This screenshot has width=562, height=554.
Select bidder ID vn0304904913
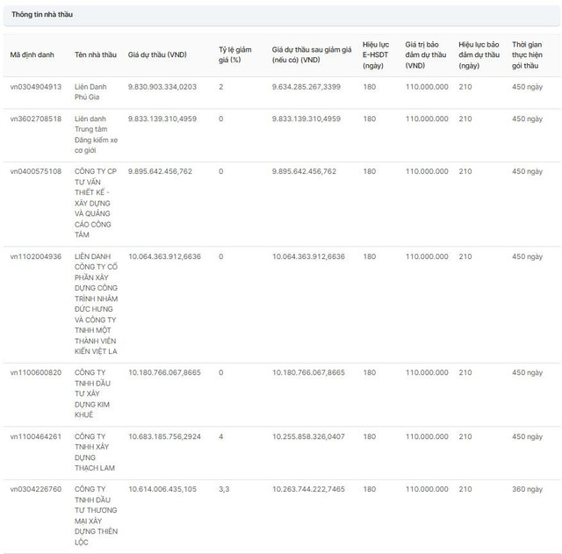(x=36, y=87)
